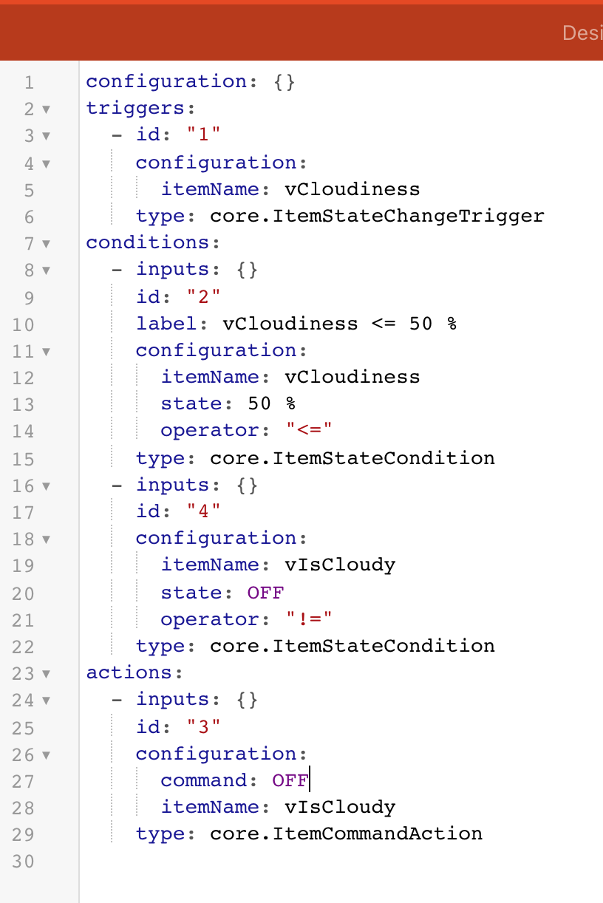Fold the first condition inputs block on line 8
603x903 pixels.
(46, 270)
